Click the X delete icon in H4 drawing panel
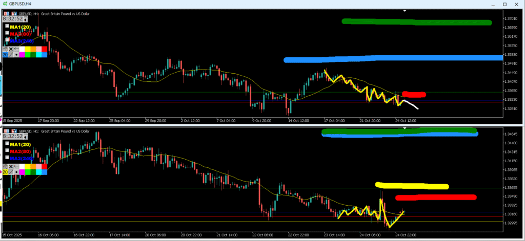The width and height of the screenshot is (525, 241). point(11,49)
